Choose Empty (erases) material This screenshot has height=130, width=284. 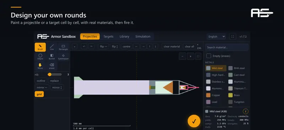218,56
